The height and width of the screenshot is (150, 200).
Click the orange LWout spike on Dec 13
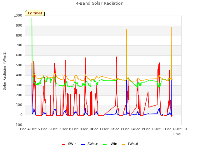[127, 30]
